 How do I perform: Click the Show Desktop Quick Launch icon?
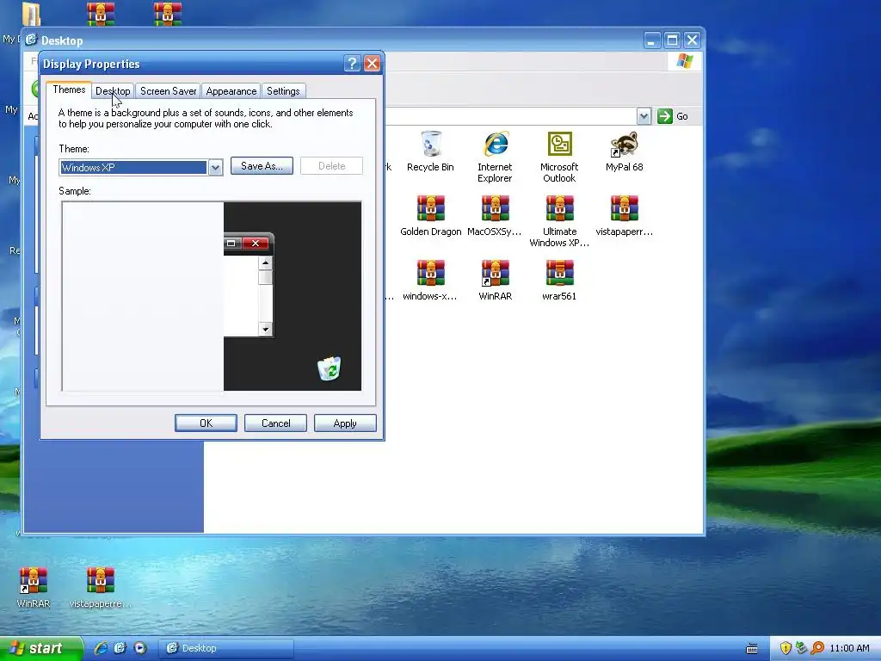coord(120,648)
